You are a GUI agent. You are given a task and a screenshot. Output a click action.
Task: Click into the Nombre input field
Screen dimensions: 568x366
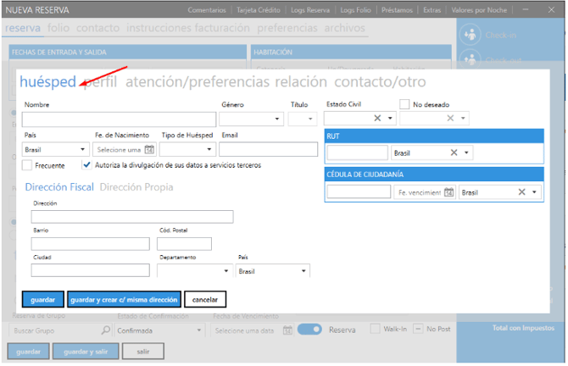(x=120, y=119)
